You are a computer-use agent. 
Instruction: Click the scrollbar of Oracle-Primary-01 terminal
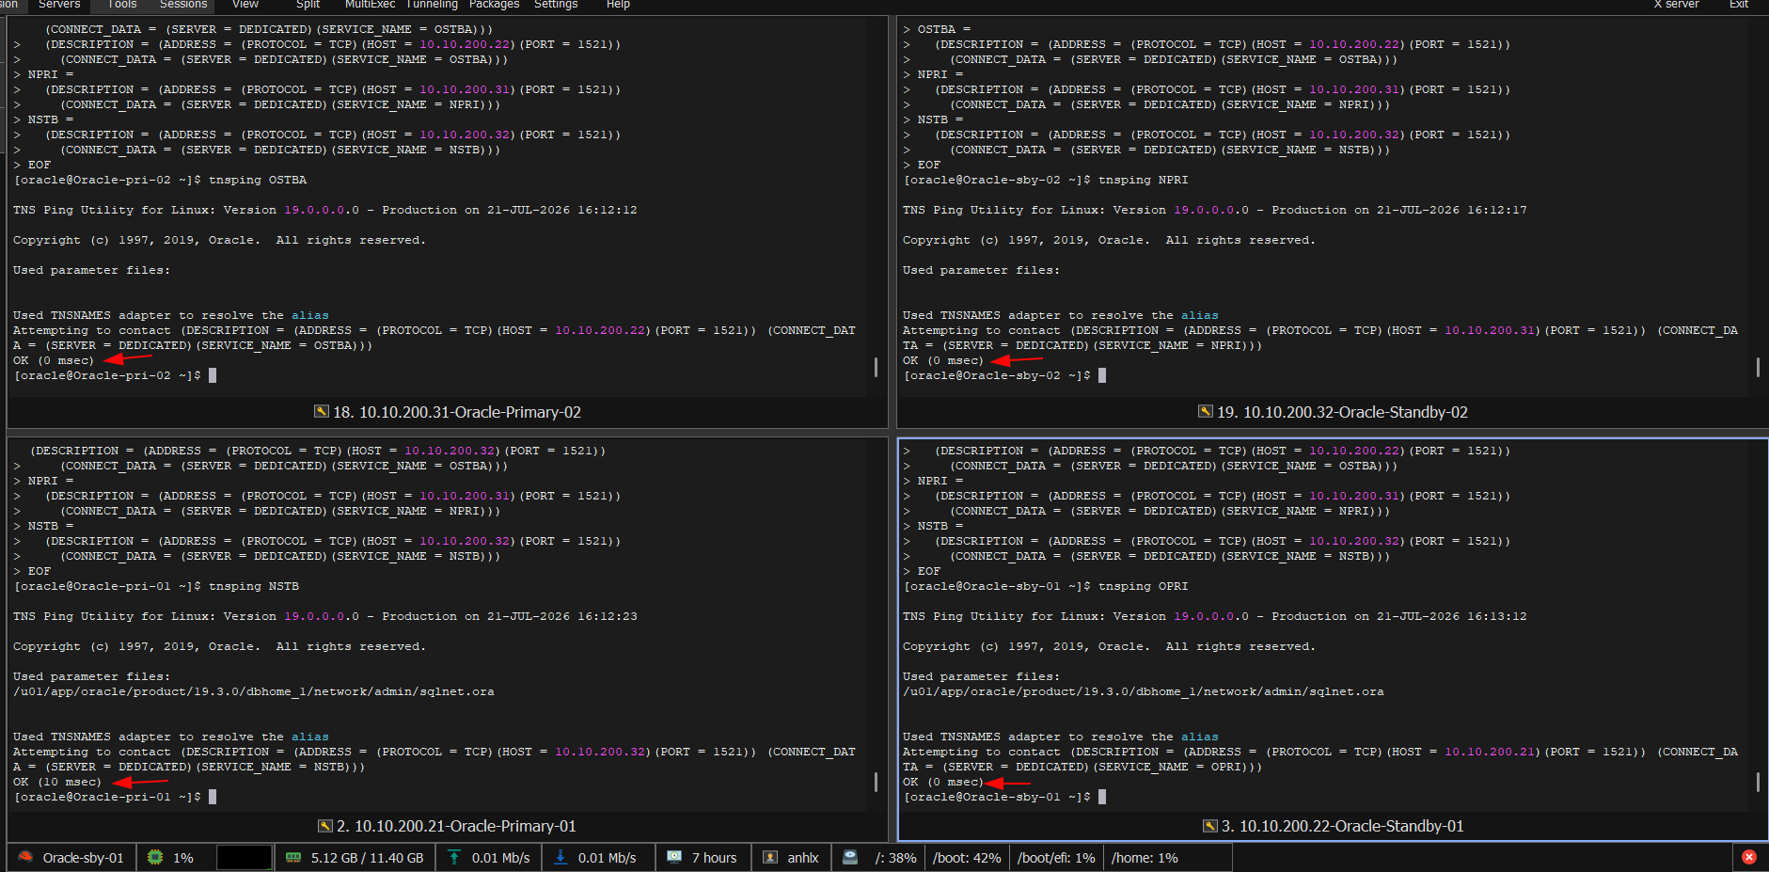(877, 782)
